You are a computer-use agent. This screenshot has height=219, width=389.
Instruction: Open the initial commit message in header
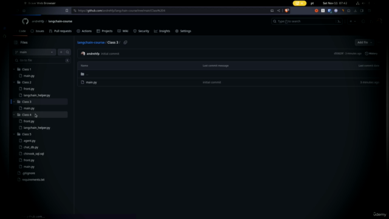(x=110, y=54)
